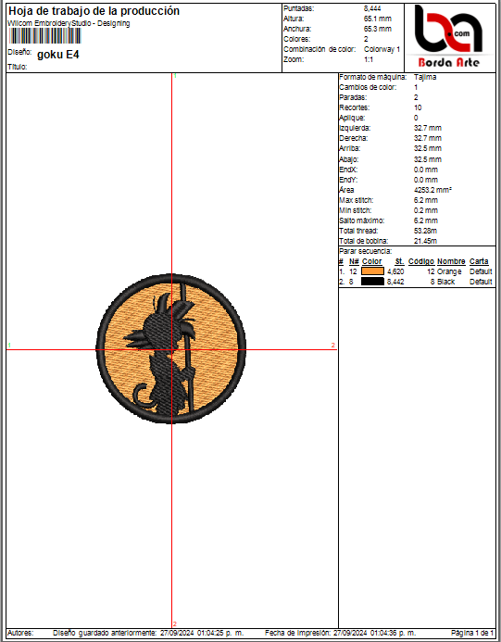Click the Anchura value 65.3 mm
This screenshot has height=642, width=501.
(x=378, y=29)
